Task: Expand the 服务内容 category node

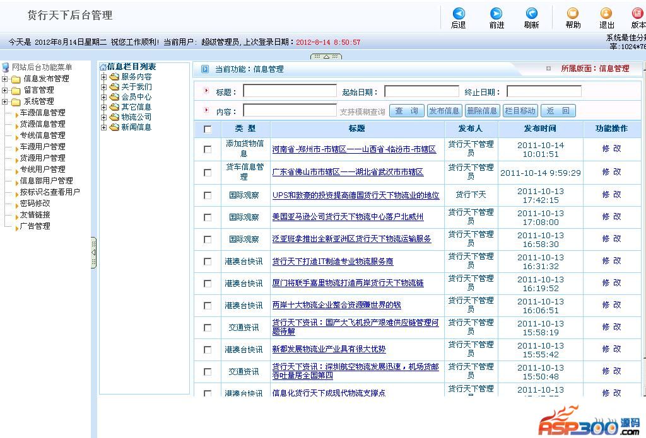Action: pos(104,77)
